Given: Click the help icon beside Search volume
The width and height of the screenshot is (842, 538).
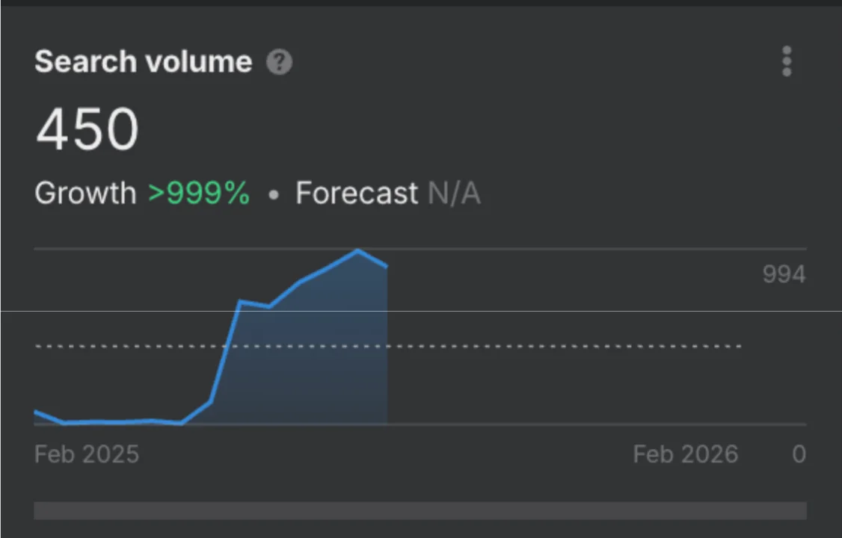Looking at the screenshot, I should [x=279, y=62].
